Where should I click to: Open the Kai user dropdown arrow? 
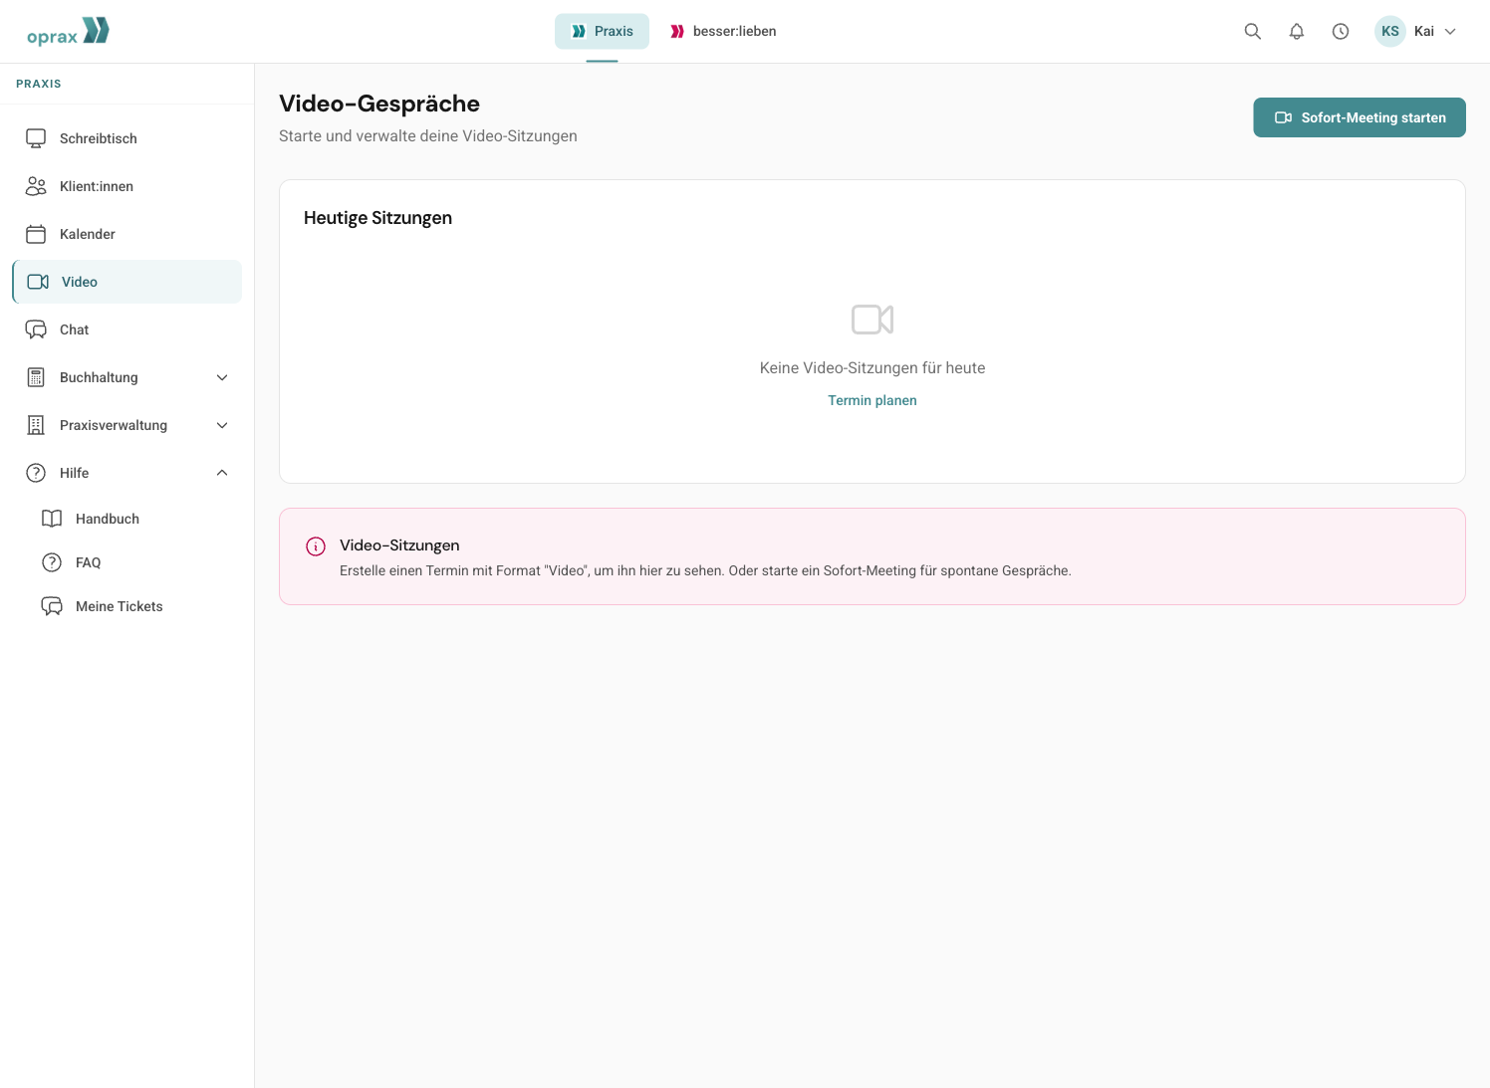[x=1450, y=31]
